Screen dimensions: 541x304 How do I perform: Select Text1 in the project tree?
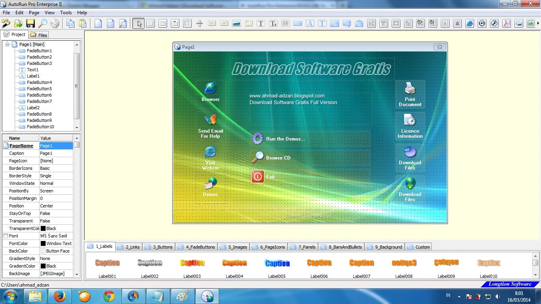pyautogui.click(x=32, y=70)
